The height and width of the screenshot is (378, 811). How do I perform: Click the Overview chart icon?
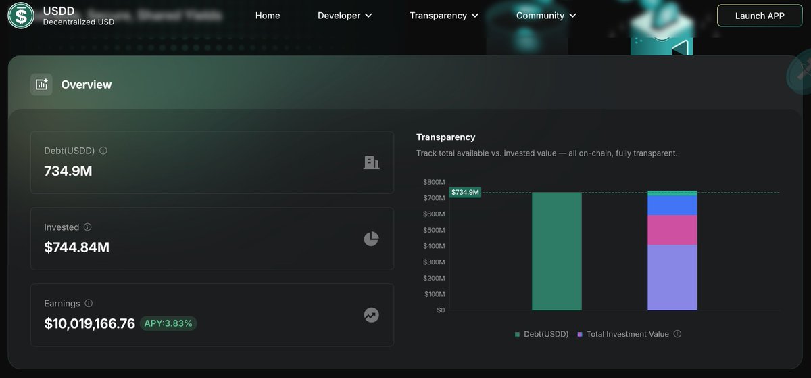41,85
